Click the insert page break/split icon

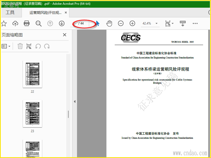pos(29,46)
